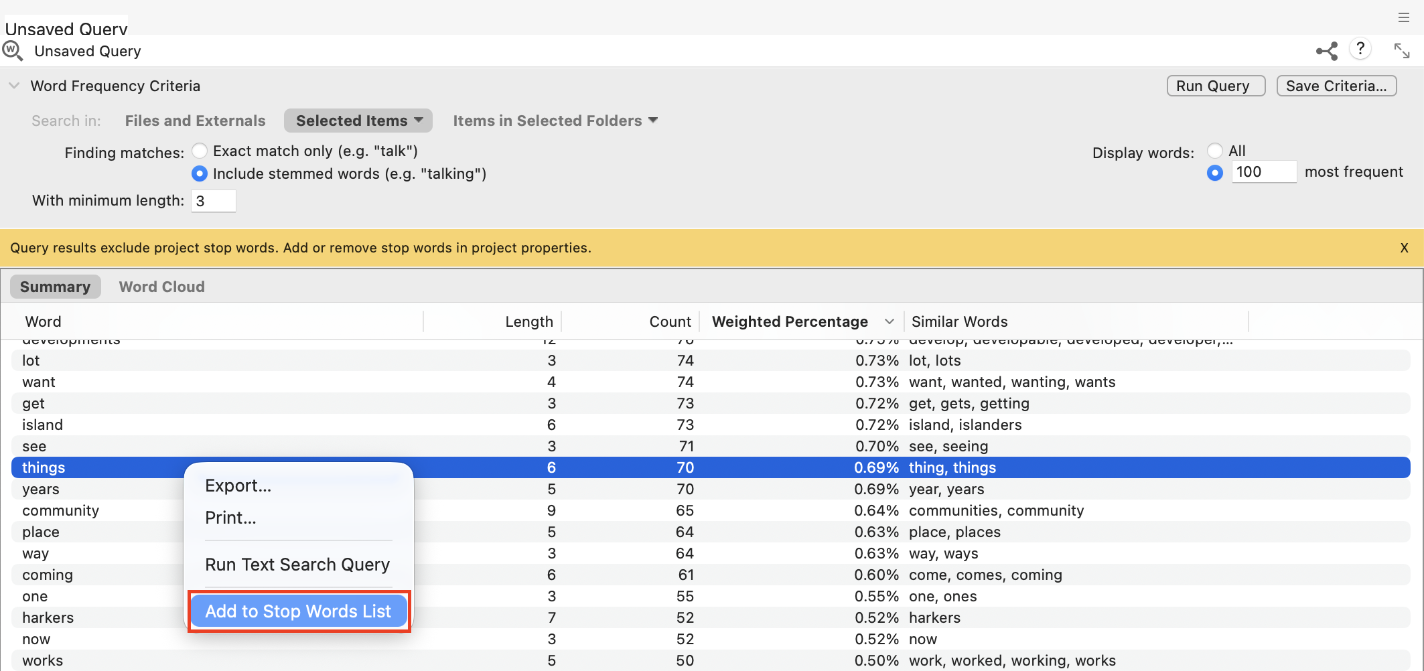
Task: Click the Unsaved Query title text
Action: pyautogui.click(x=88, y=51)
